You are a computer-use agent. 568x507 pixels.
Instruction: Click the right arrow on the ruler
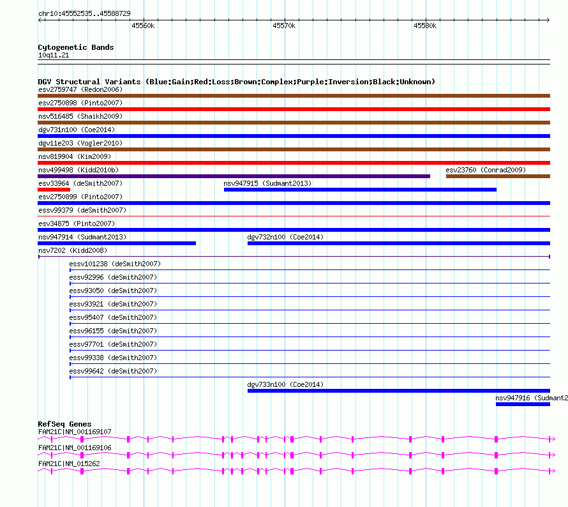tap(548, 20)
